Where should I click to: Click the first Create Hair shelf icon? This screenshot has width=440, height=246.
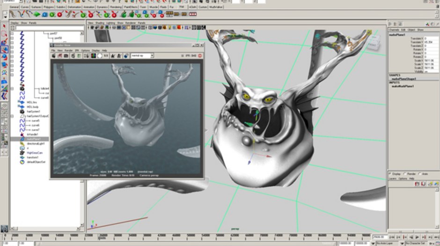(13, 14)
